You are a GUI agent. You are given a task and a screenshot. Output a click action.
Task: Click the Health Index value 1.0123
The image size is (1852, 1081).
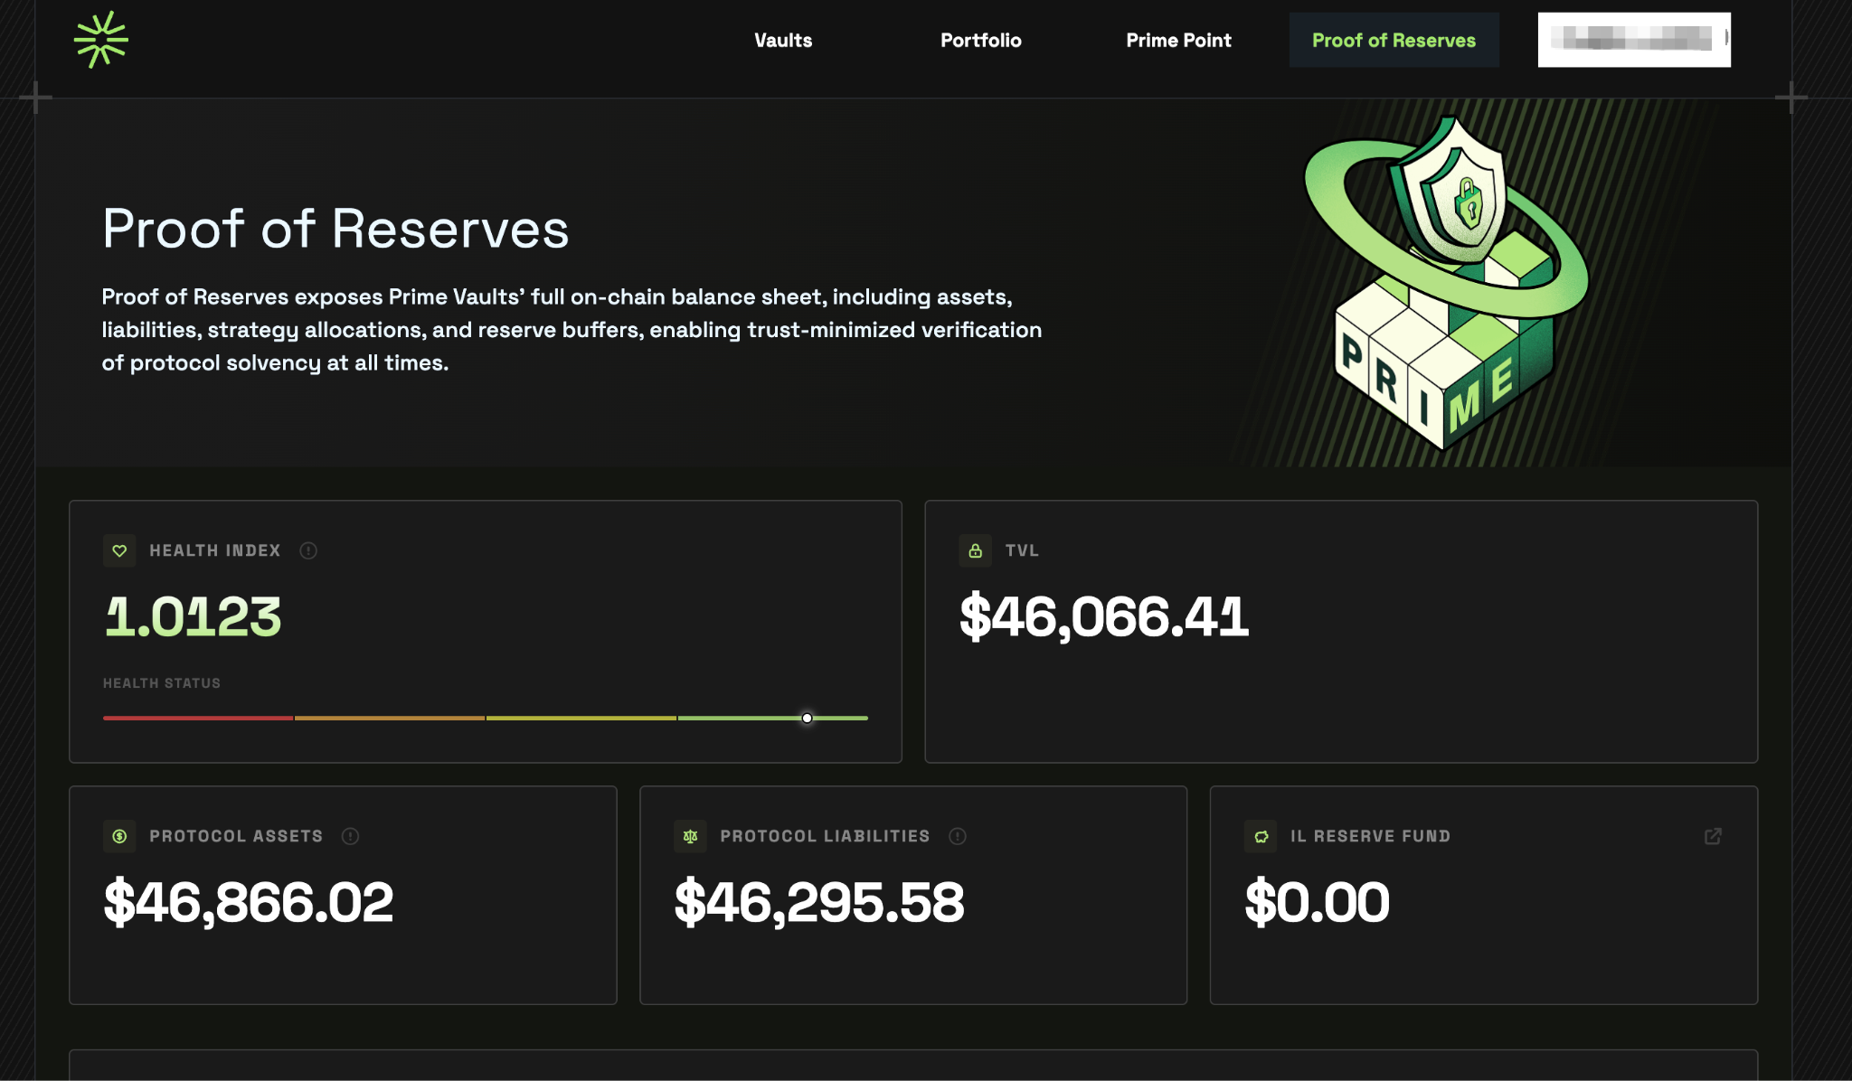click(x=194, y=617)
